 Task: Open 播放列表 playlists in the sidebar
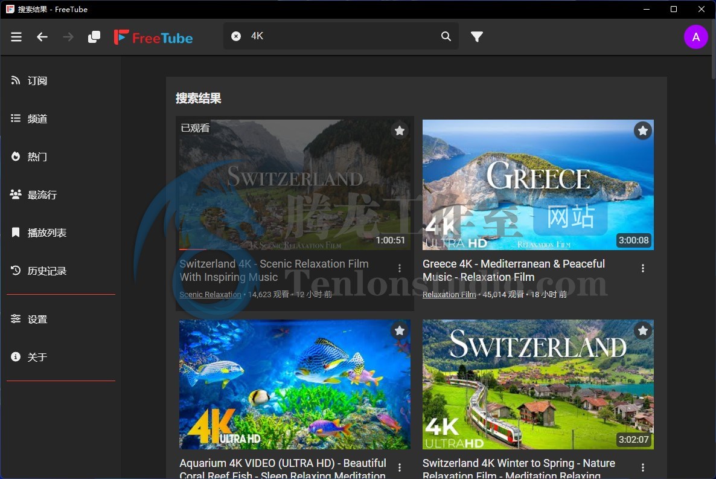click(x=61, y=233)
